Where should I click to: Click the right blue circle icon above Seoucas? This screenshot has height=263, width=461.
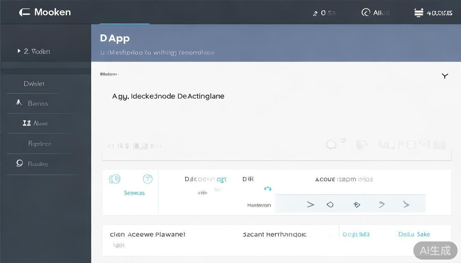147,179
